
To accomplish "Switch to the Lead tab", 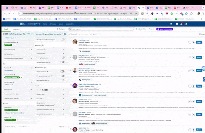I will pyautogui.click(x=6, y=29).
